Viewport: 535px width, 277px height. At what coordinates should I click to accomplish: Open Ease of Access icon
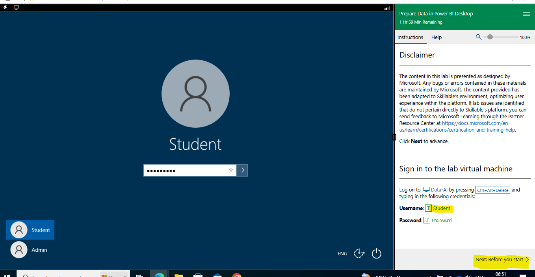click(x=359, y=253)
